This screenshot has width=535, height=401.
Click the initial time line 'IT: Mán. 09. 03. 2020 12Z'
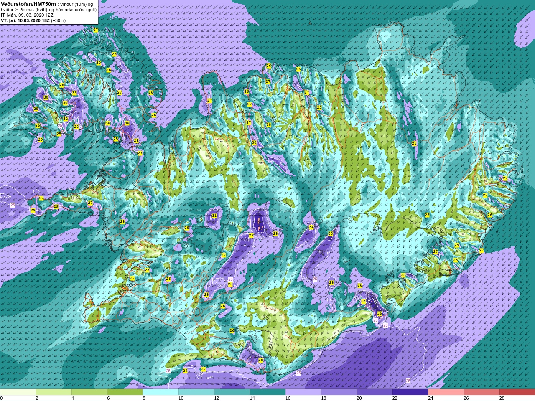28,15
